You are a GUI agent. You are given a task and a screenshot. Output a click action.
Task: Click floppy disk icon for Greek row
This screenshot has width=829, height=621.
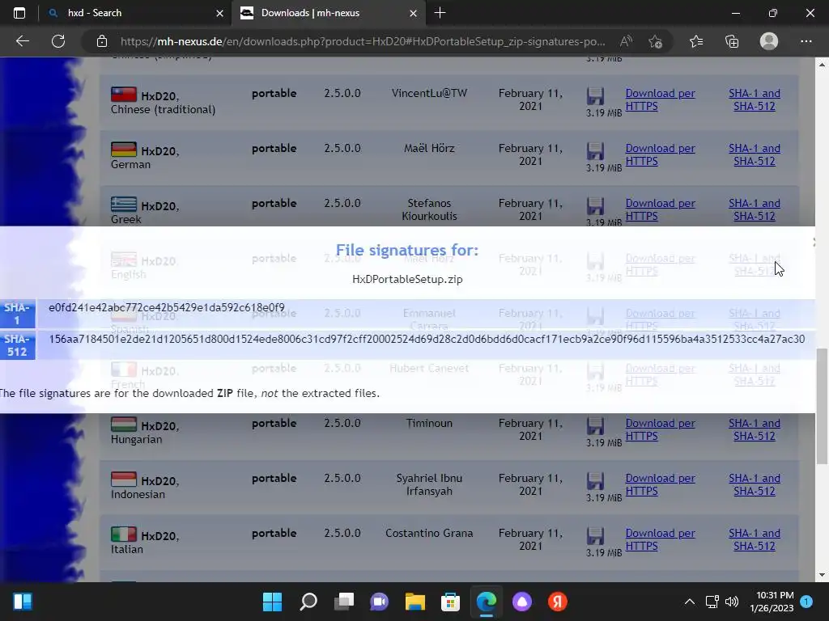pyautogui.click(x=595, y=206)
